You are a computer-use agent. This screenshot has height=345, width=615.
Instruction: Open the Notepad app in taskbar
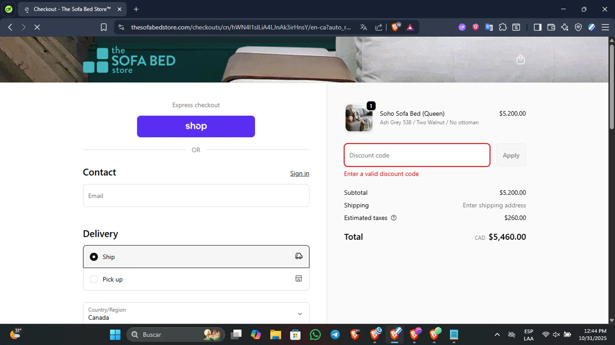pos(454,334)
